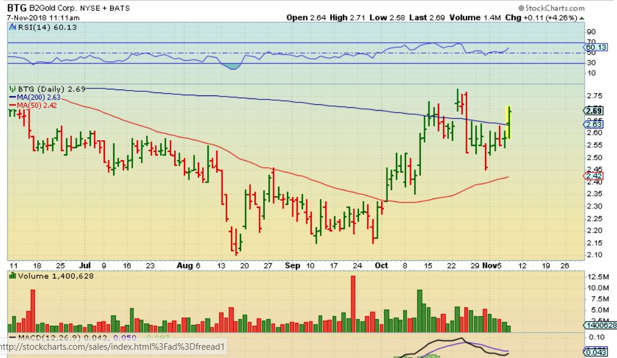Click the 12.5M volume axis label

coord(598,277)
